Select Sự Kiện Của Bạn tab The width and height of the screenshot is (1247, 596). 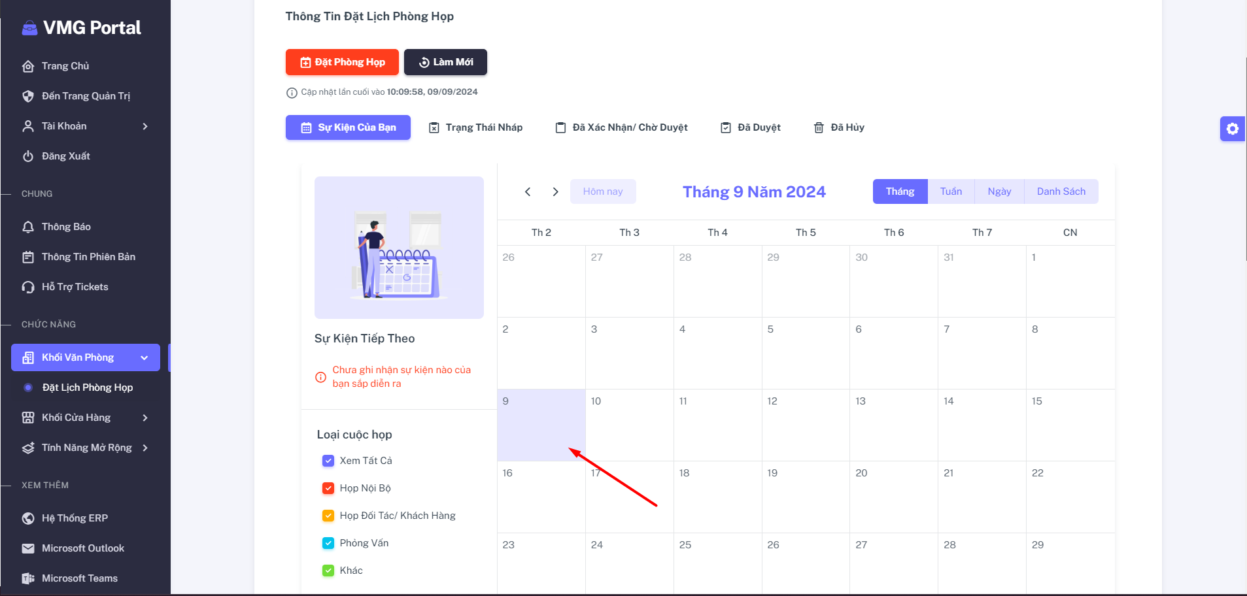348,127
